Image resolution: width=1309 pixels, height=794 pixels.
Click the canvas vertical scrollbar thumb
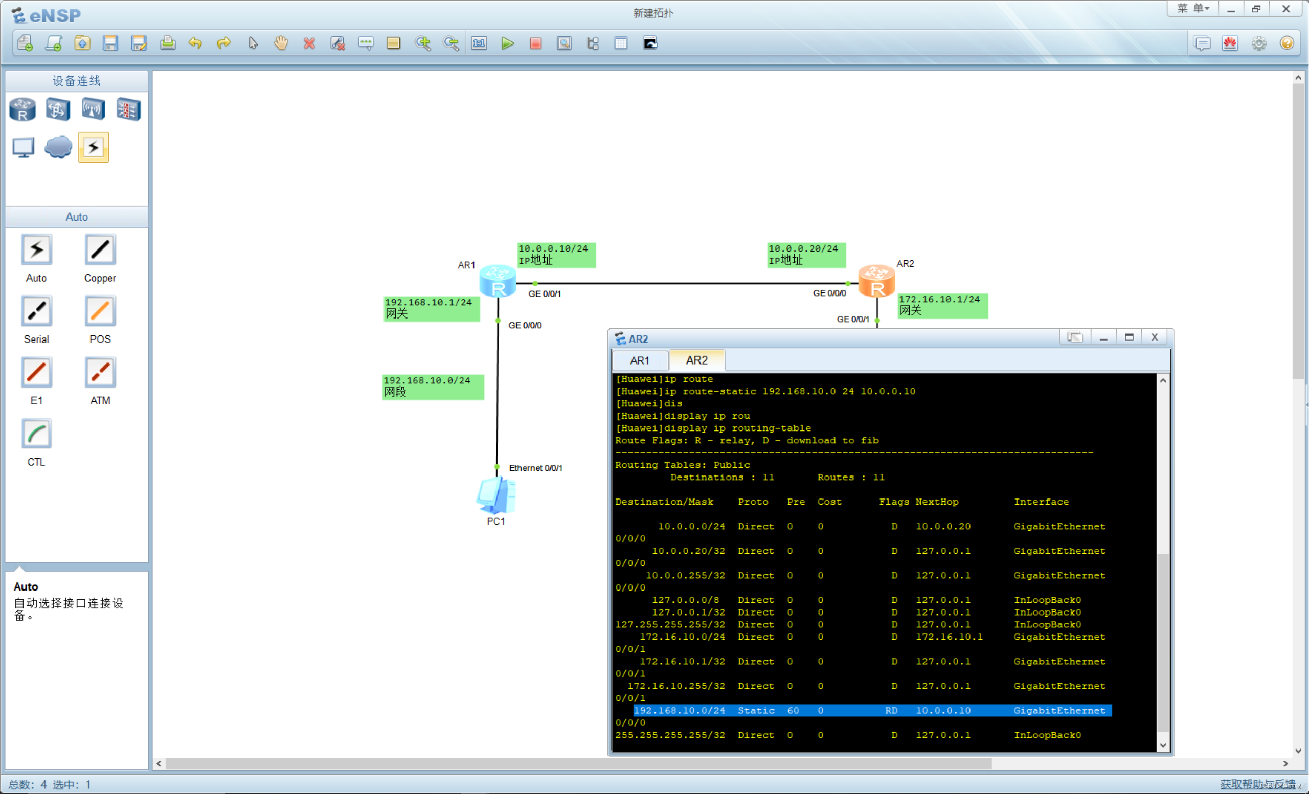1298,231
